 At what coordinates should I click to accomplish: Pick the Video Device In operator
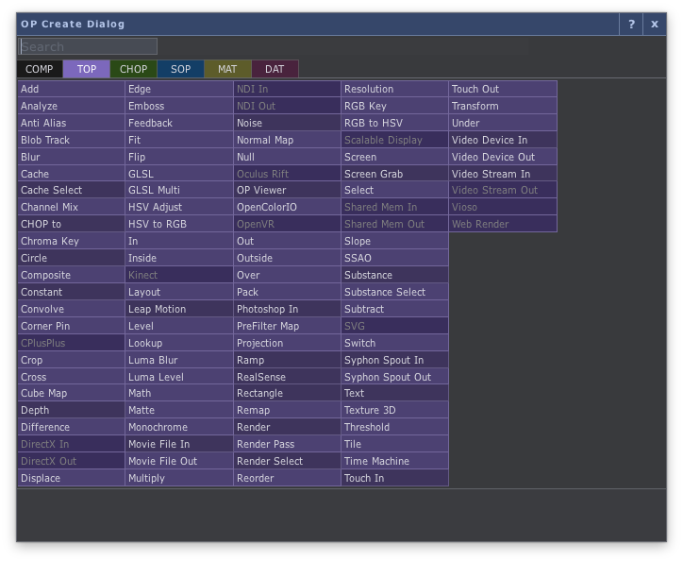(x=503, y=140)
